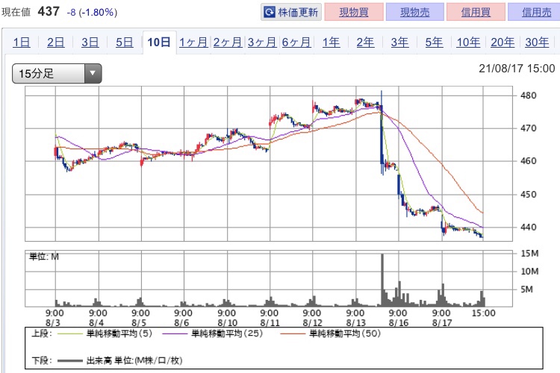Screen dimensions: 560x373
Task: Switch to the 5年 chart tab
Action: coord(434,43)
